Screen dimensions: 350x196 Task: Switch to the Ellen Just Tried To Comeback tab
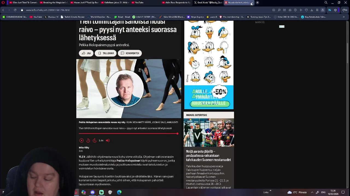point(23,2)
